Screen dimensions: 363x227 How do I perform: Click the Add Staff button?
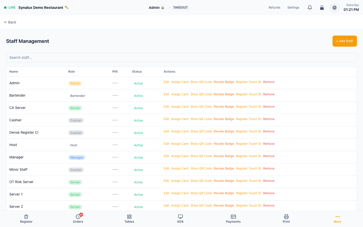tap(345, 41)
